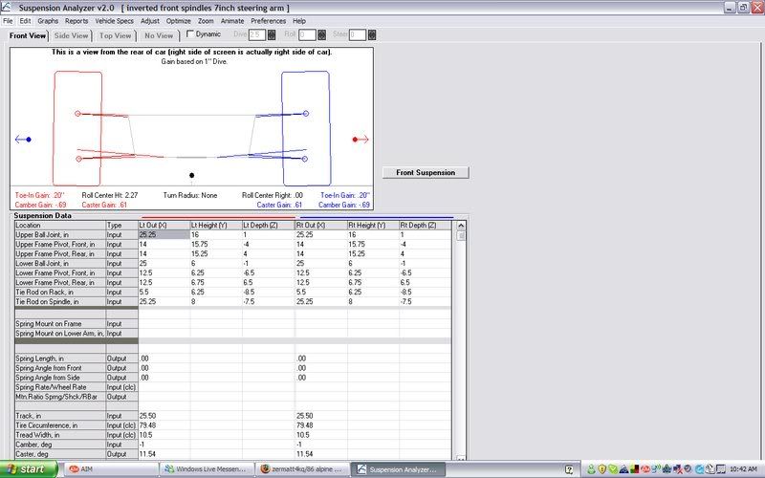Image resolution: width=765 pixels, height=478 pixels.
Task: Click the Suspension Analyzer title bar icon
Action: click(8, 7)
